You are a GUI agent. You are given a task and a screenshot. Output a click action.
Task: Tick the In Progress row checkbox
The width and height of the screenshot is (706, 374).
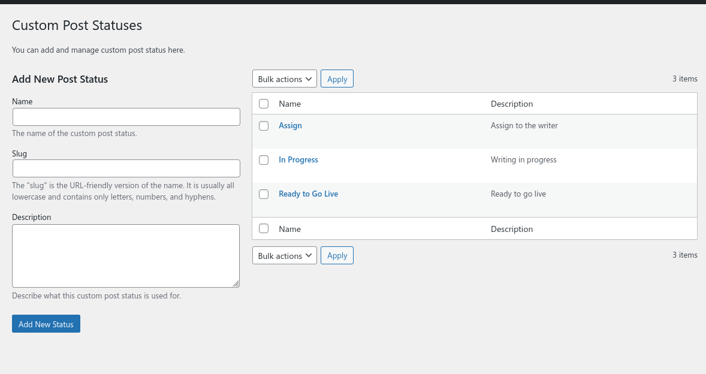[264, 160]
